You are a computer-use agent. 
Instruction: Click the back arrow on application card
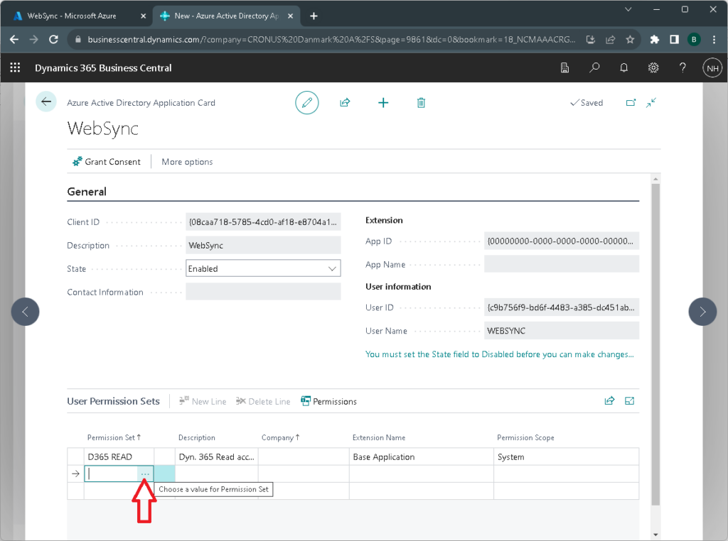pyautogui.click(x=46, y=102)
